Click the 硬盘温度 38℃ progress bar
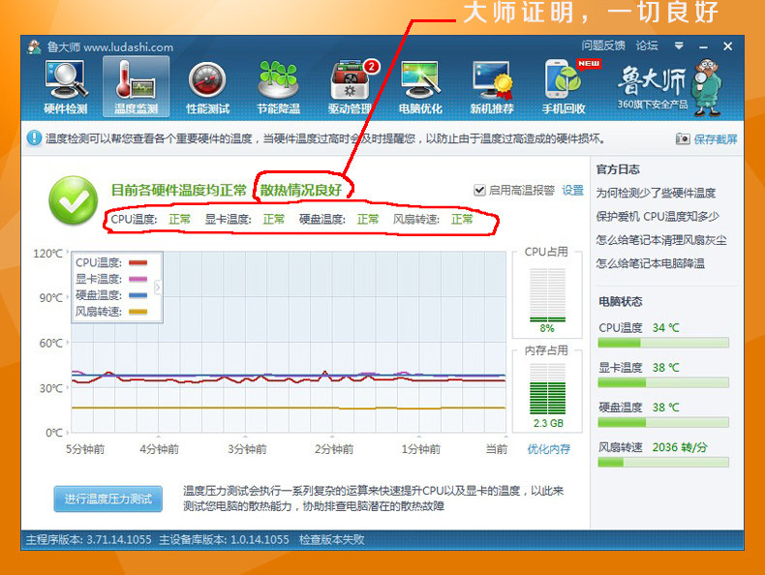Image resolution: width=765 pixels, height=575 pixels. [x=663, y=422]
